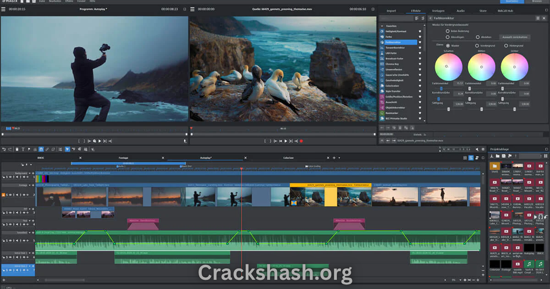
Task: Open the MAGIX Hub tab
Action: coord(506,11)
